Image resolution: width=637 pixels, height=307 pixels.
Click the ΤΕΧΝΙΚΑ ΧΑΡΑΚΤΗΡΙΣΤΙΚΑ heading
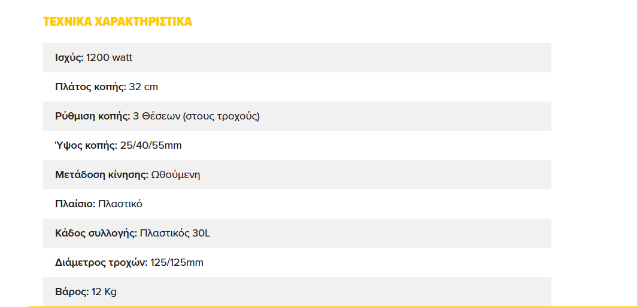click(117, 22)
